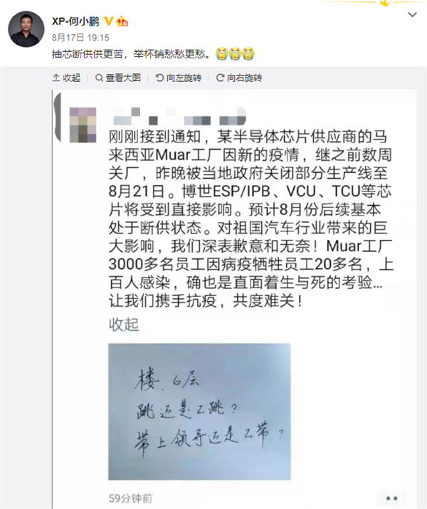Open the handwritten note photo

pyautogui.click(x=199, y=411)
